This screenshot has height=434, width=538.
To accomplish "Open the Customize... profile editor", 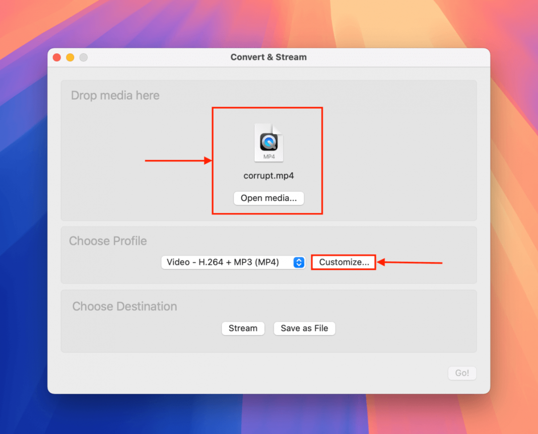I will pos(343,262).
